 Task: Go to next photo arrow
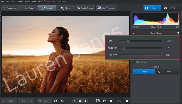(x=86, y=101)
